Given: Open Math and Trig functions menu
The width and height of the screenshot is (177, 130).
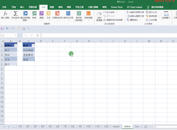Looking at the screenshot, I should (x=79, y=16).
